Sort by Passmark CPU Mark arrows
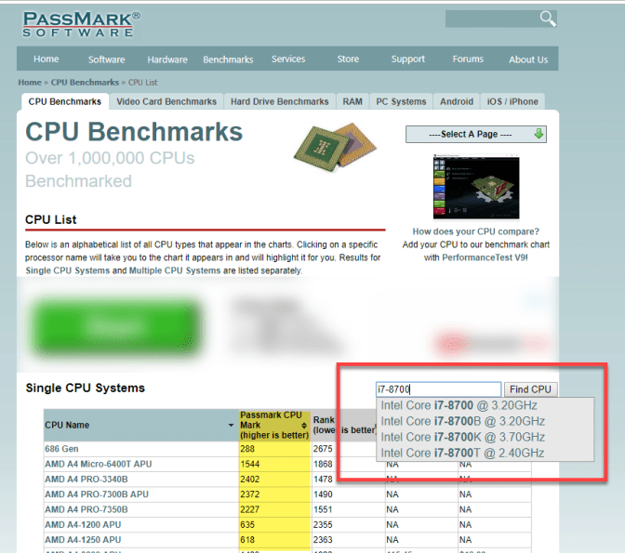The height and width of the screenshot is (553, 625). click(x=304, y=425)
